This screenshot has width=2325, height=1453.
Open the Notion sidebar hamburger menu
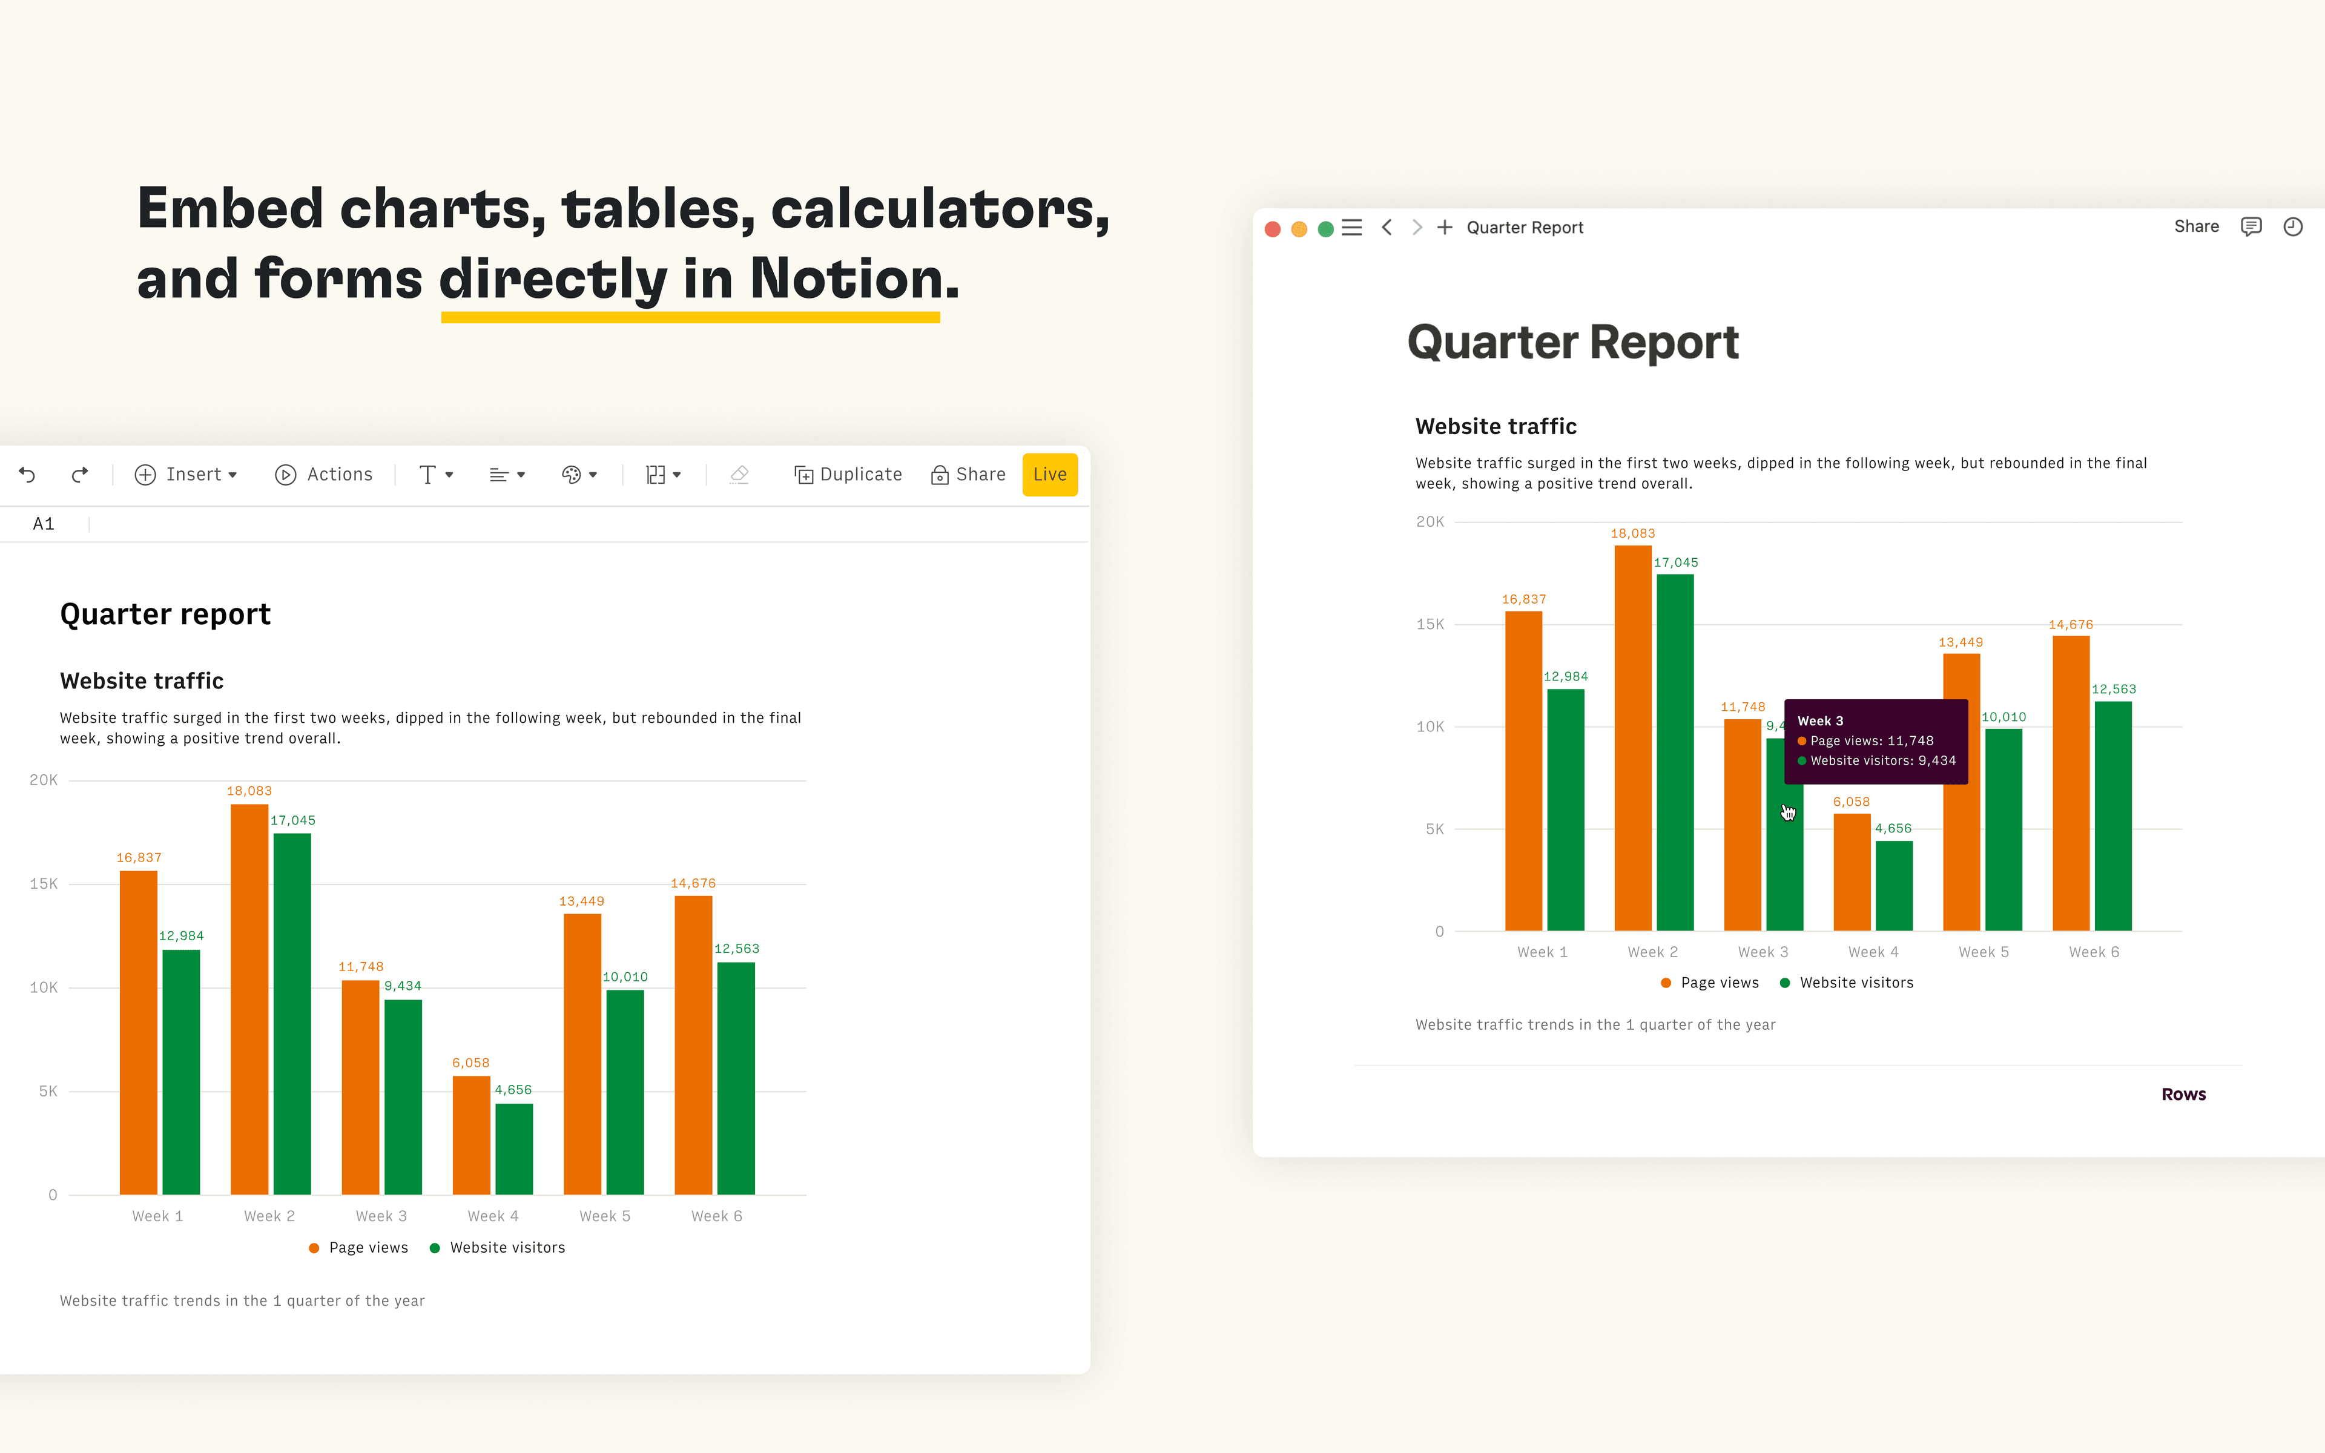[x=1352, y=228]
